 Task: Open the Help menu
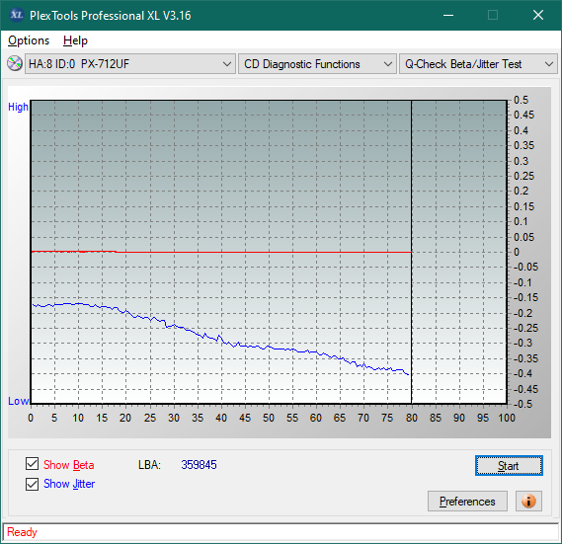75,40
